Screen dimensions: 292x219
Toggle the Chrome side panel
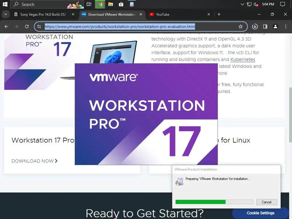click(x=265, y=27)
